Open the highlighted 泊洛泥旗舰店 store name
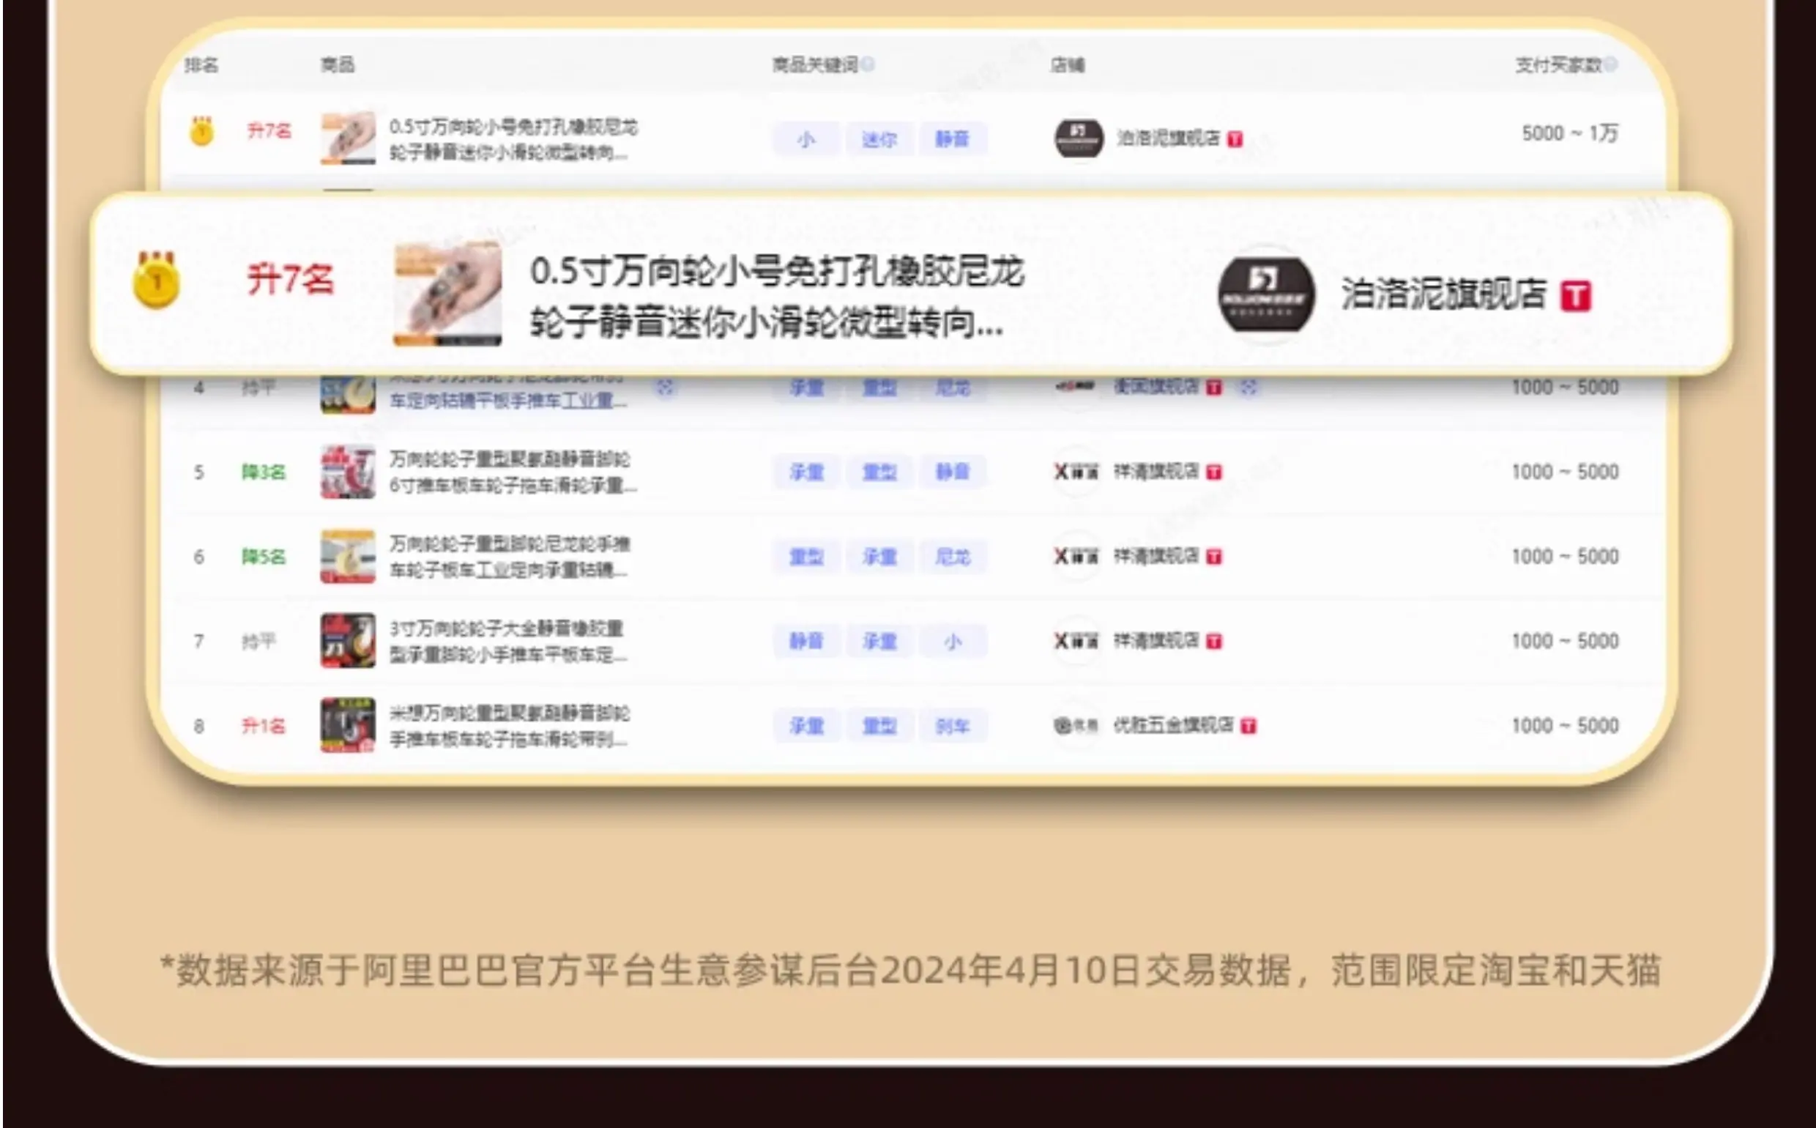Viewport: 1816px width, 1128px height. 1444,294
